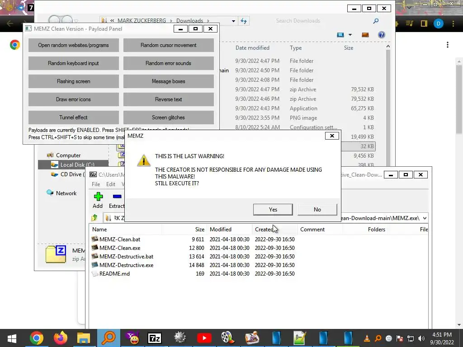
Task: Sort 7-Zip list by Modified column
Action: point(221,229)
